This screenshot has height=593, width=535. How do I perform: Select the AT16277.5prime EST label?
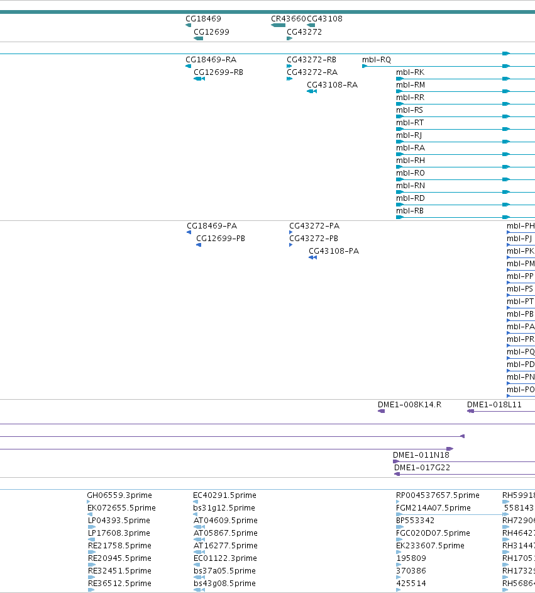226,545
